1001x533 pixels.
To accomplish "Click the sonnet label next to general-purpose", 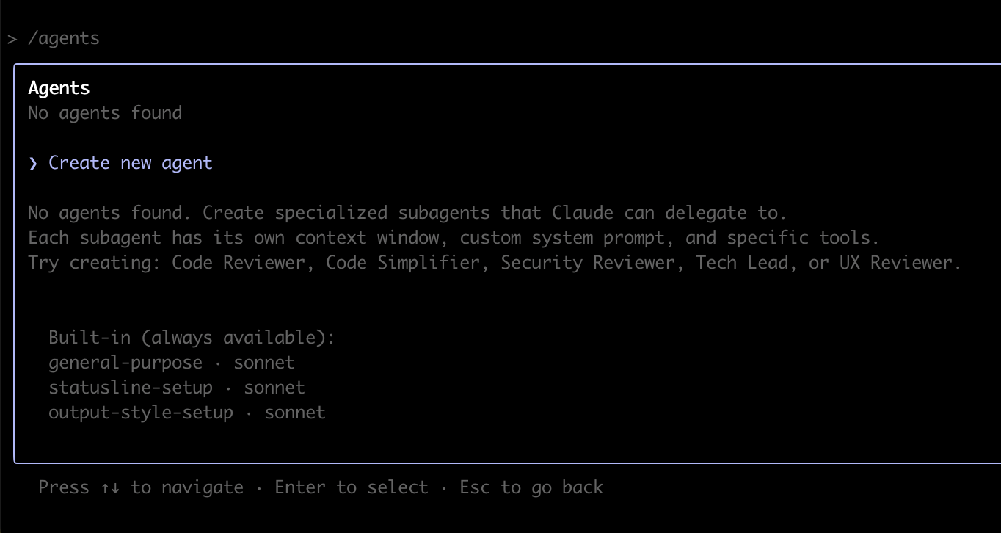I will pos(264,363).
